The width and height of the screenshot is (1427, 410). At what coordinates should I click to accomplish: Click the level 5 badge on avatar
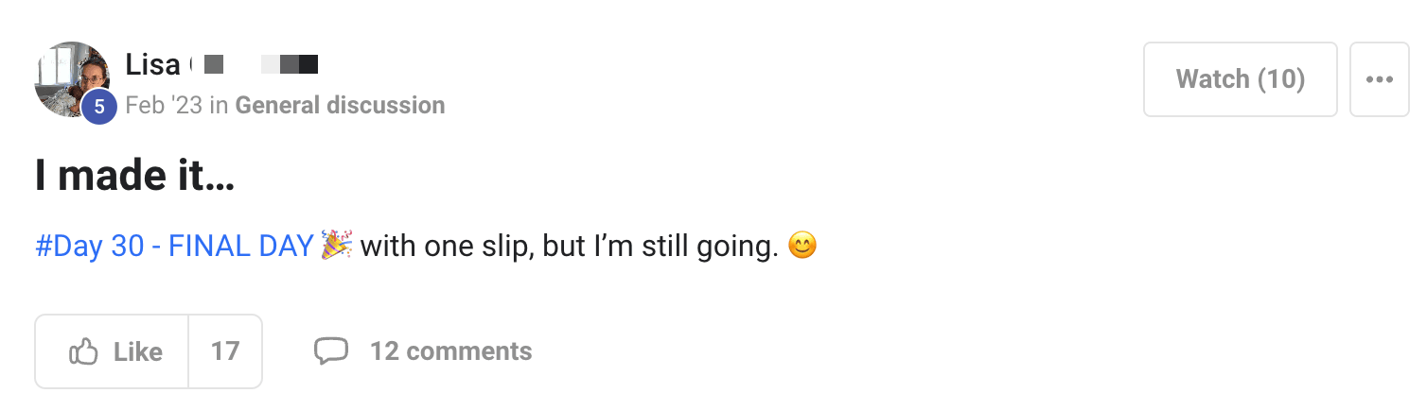pos(98,107)
